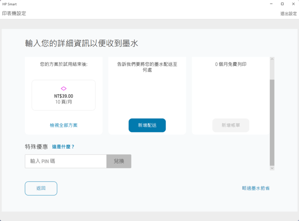The height and width of the screenshot is (221, 299).
Task: Click the 印表機設定 header title
Action: click(x=14, y=14)
